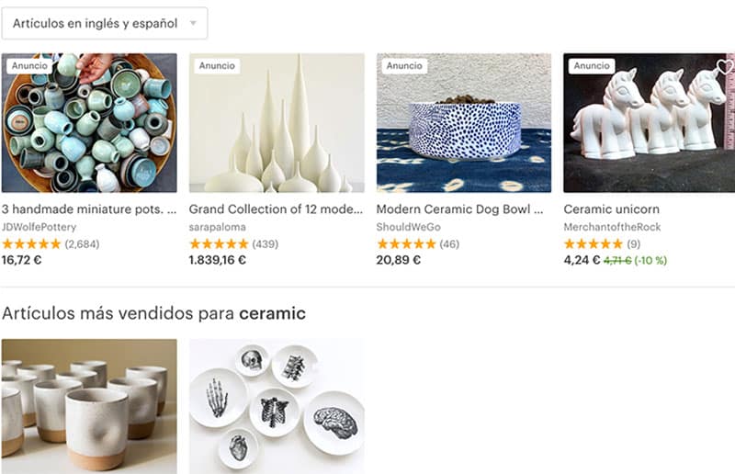The width and height of the screenshot is (735, 474).
Task: Click the star rating with 2,684 reviews
Action: pos(51,243)
